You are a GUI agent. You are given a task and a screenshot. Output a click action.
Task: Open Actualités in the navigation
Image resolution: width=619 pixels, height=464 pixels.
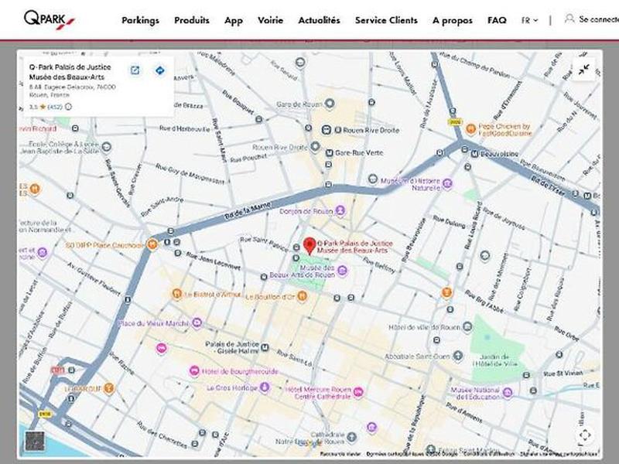(x=319, y=20)
